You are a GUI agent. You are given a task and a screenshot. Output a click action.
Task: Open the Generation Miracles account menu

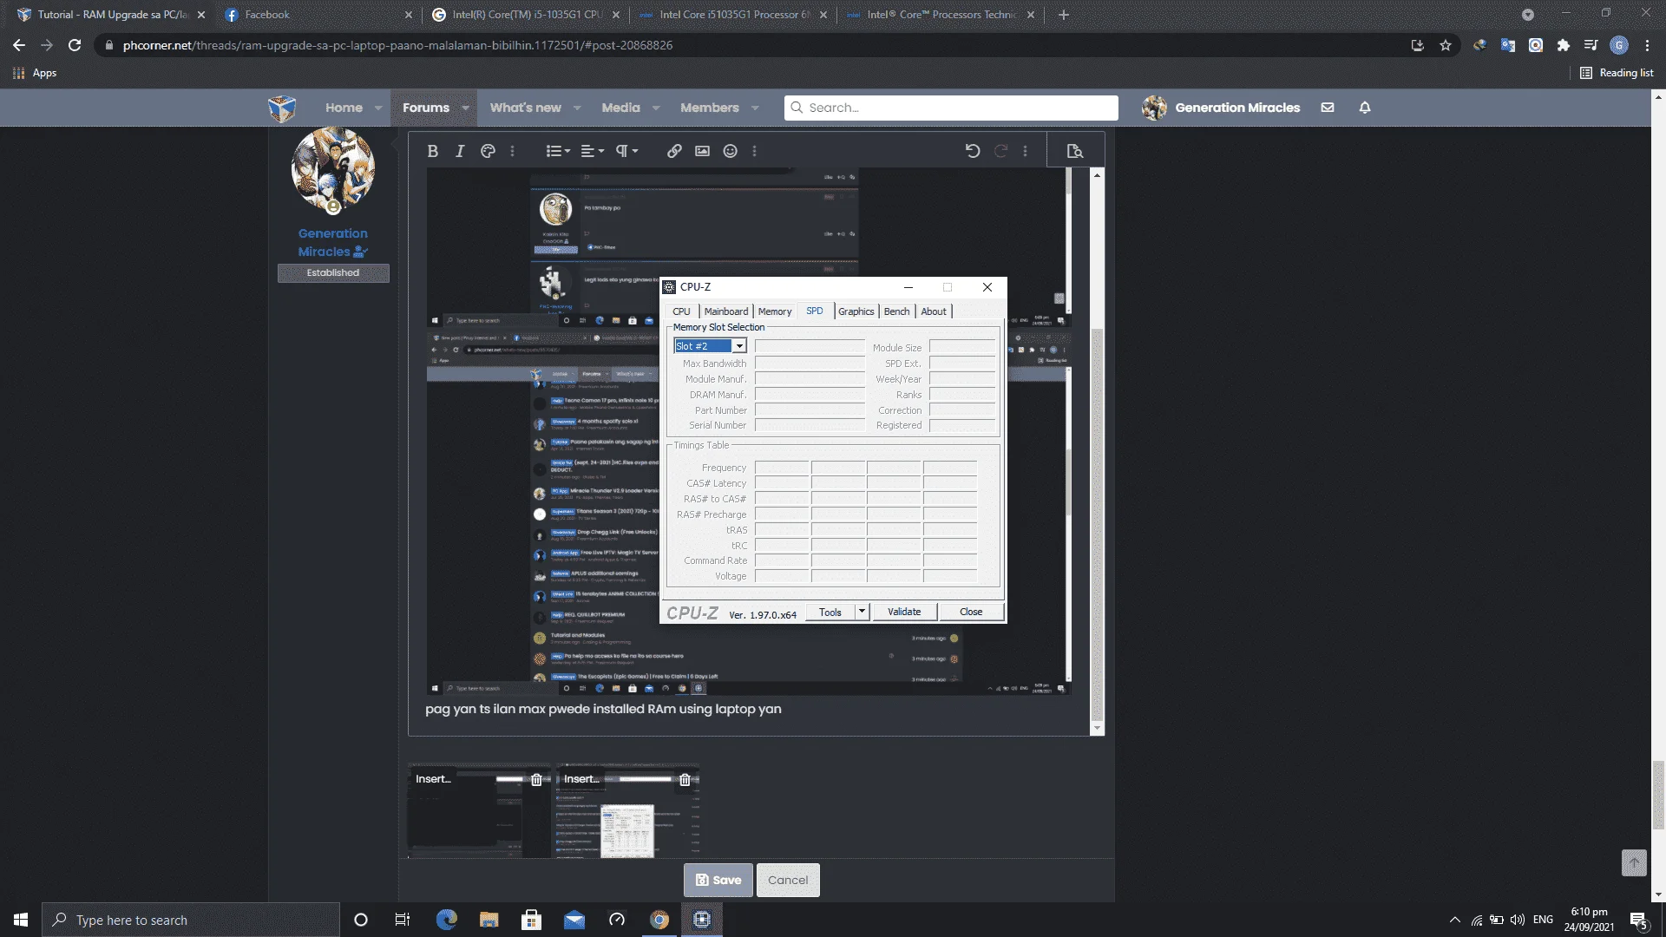click(x=1221, y=108)
